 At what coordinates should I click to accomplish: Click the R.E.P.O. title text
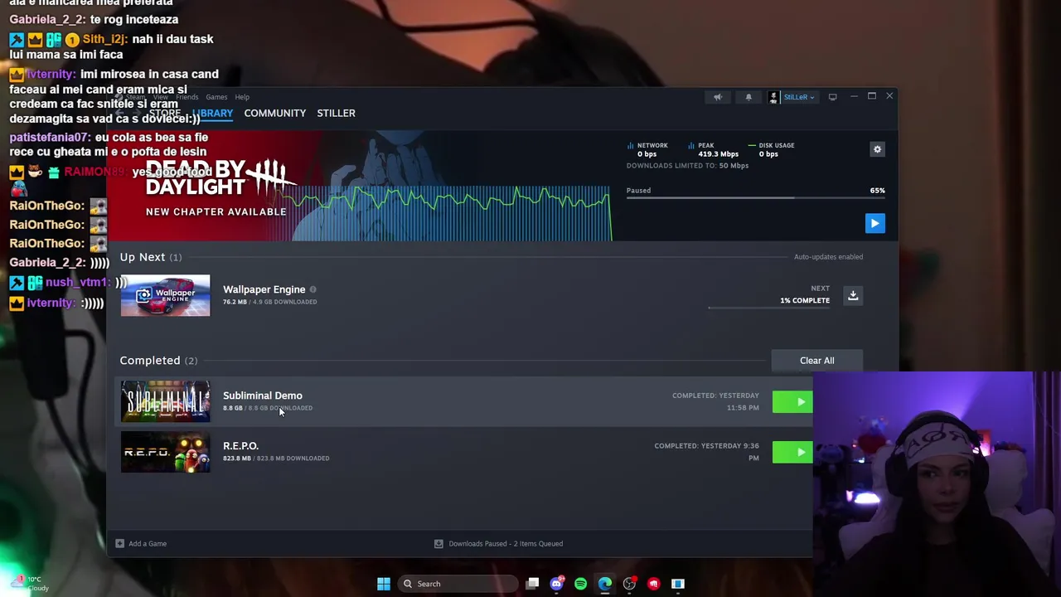coord(240,446)
